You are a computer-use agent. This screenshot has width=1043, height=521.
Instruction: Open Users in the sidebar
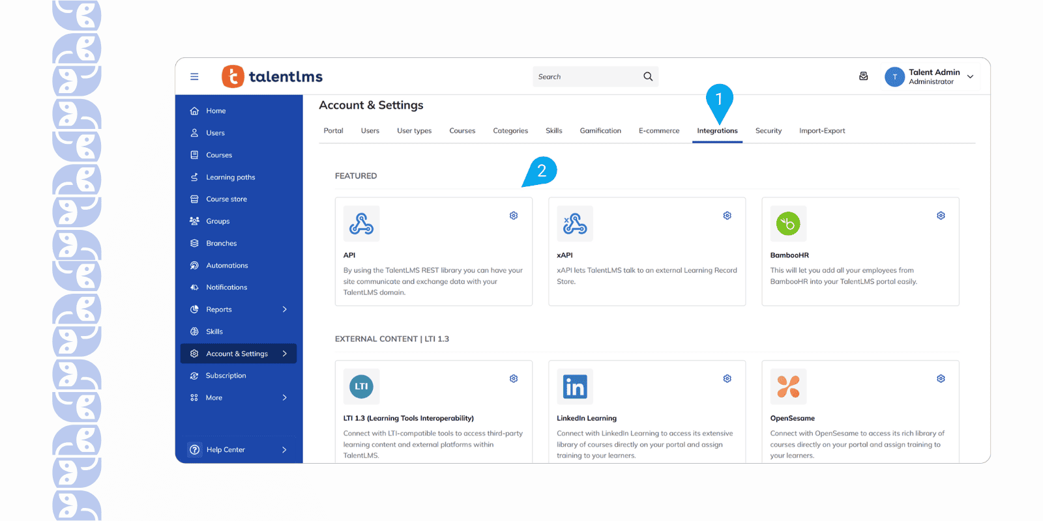(x=215, y=133)
